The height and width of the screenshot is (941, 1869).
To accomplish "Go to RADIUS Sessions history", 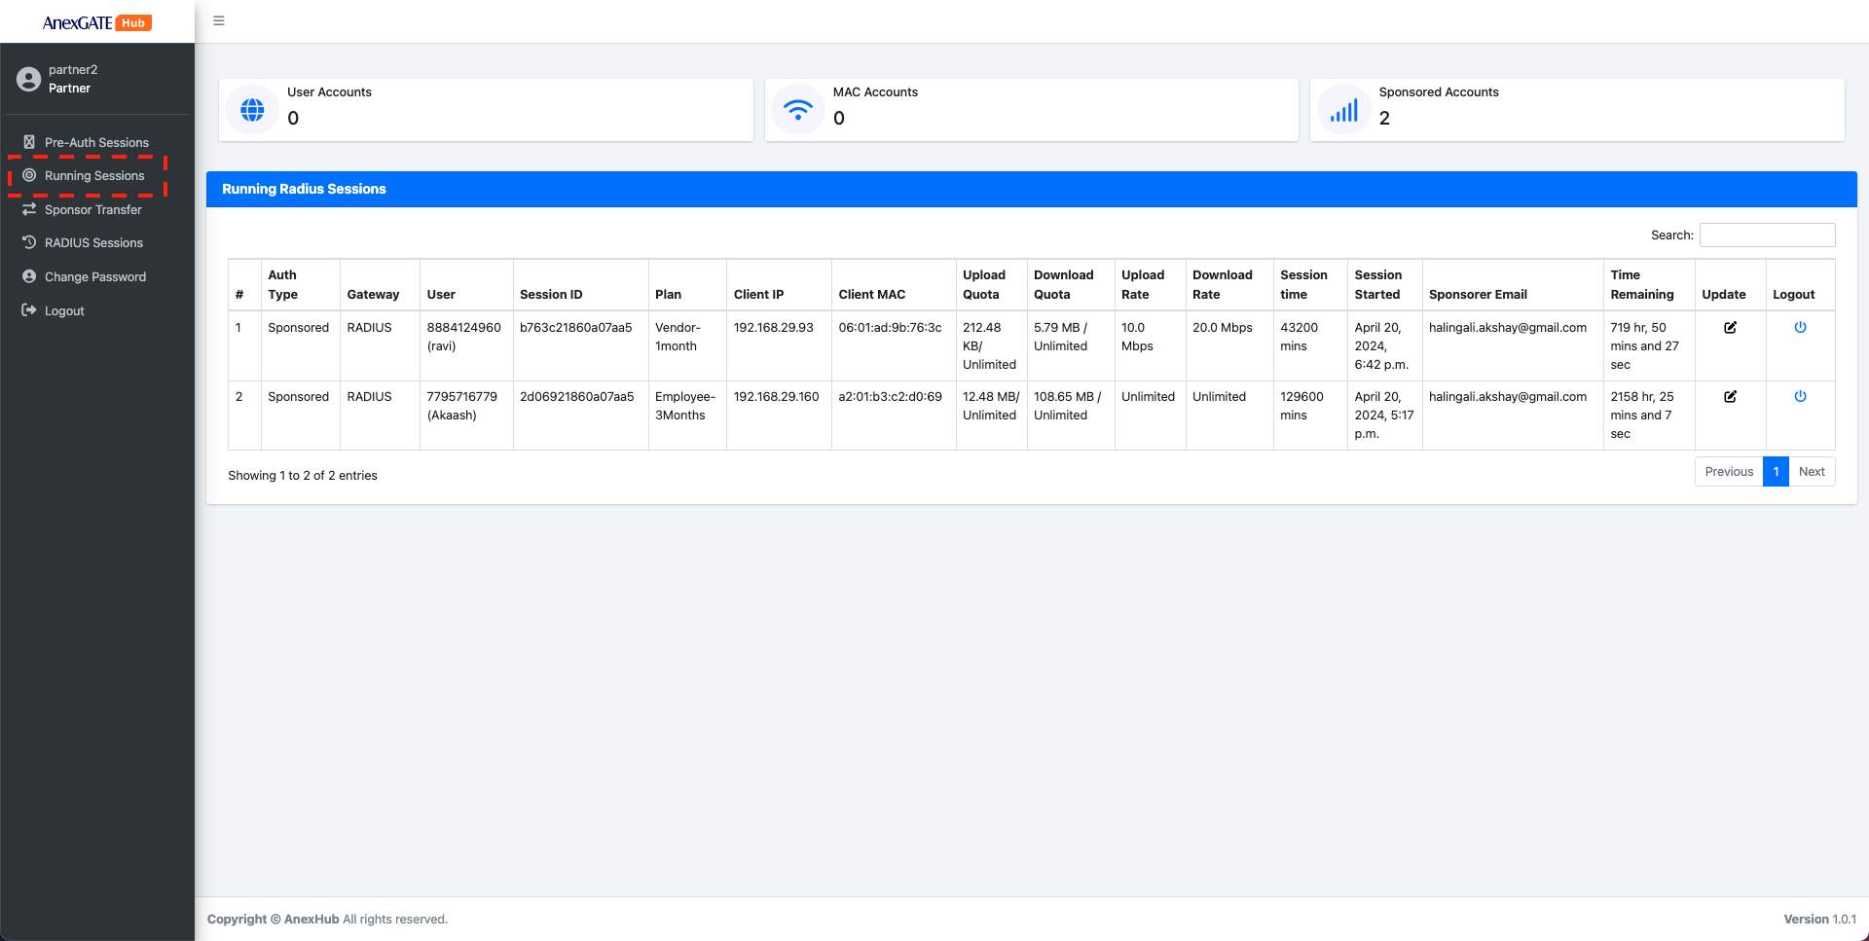I will pyautogui.click(x=93, y=243).
